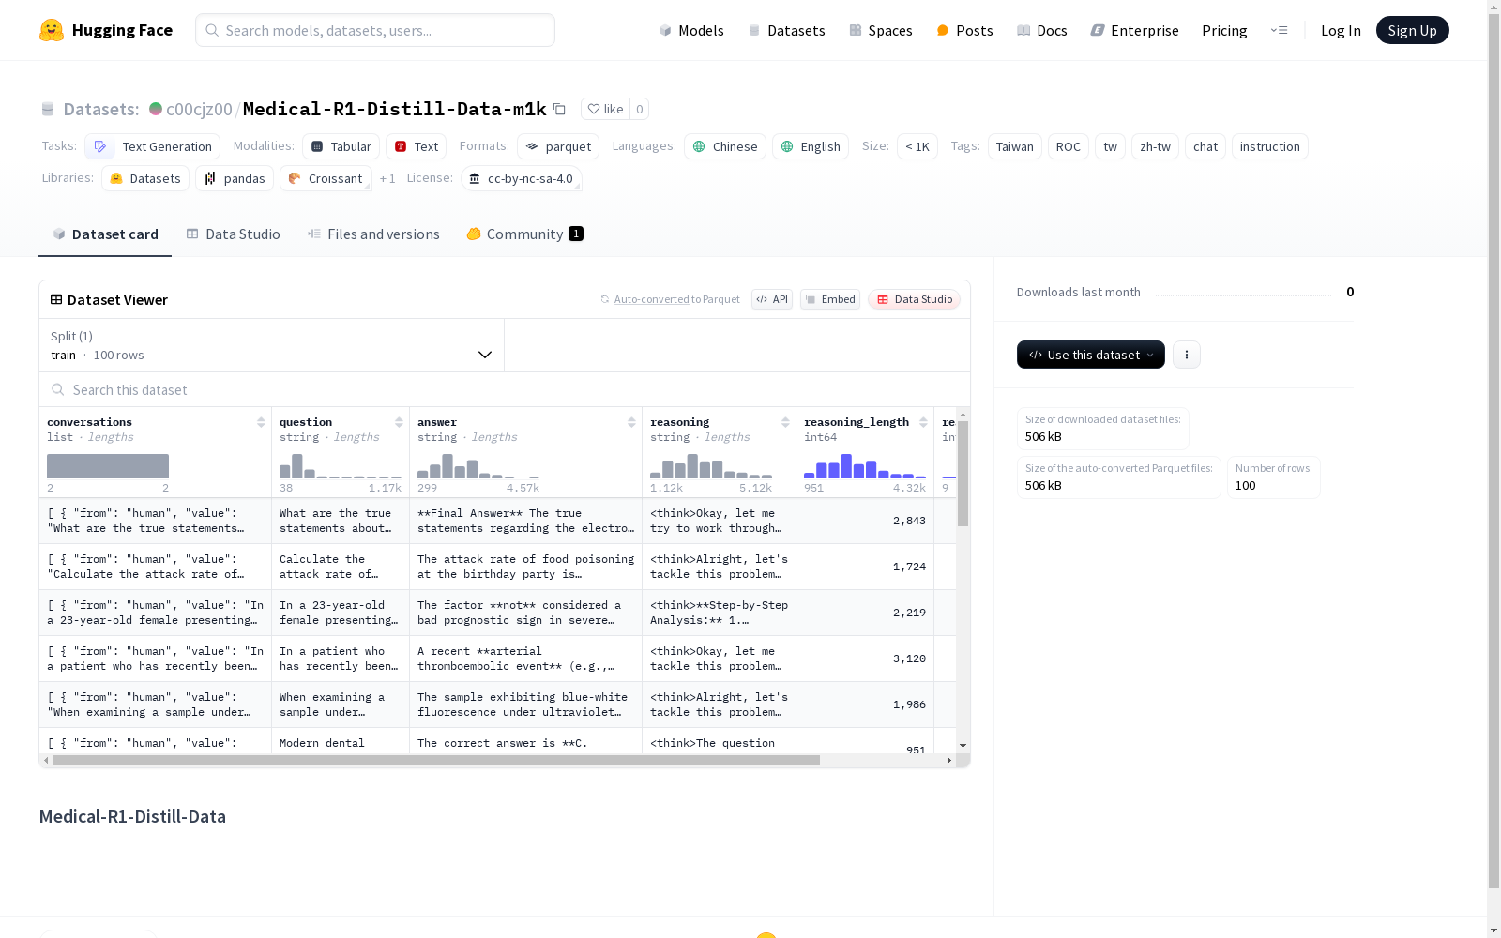The width and height of the screenshot is (1501, 938).
Task: Click the Sign Up button
Action: [x=1412, y=30]
